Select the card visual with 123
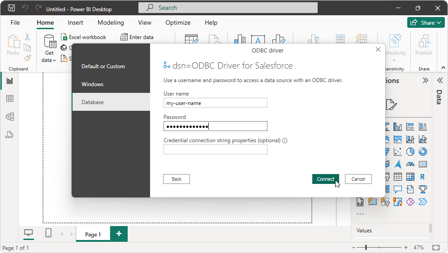448x253 pixels. pos(423,164)
